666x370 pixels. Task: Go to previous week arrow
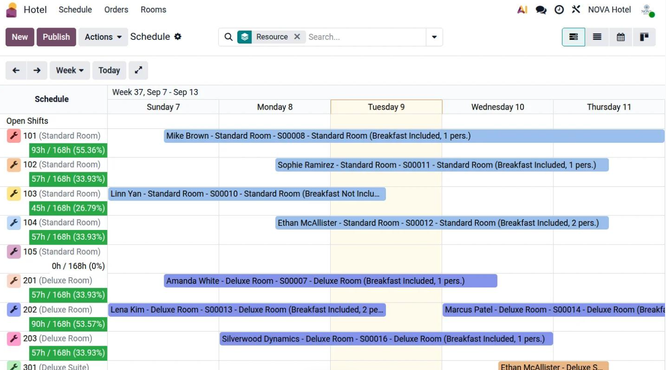point(16,70)
